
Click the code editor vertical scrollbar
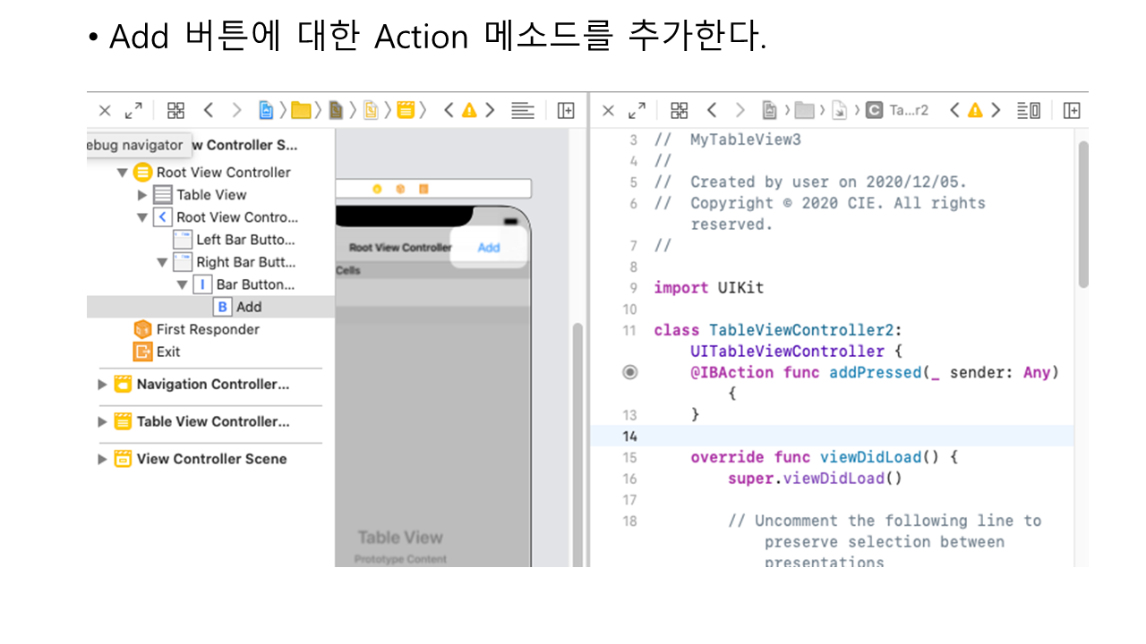click(1082, 215)
